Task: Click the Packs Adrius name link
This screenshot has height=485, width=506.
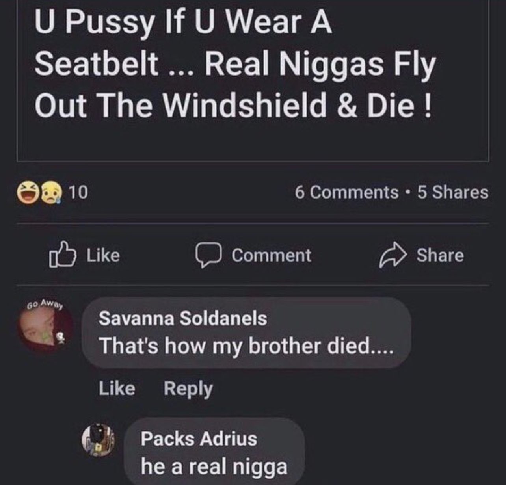Action: 199,439
